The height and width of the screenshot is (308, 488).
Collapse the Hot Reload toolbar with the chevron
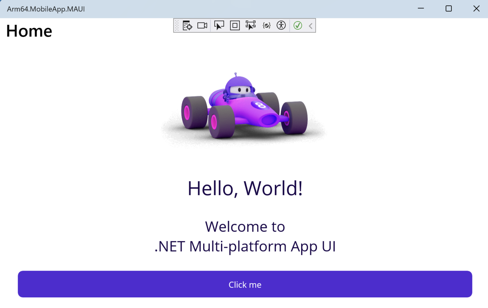[310, 25]
